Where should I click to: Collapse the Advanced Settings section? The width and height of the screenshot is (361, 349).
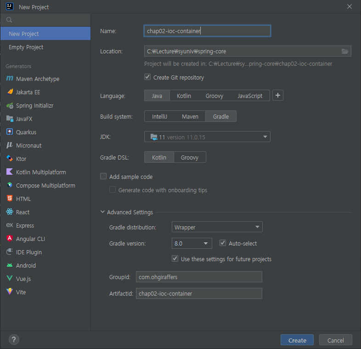(x=103, y=212)
